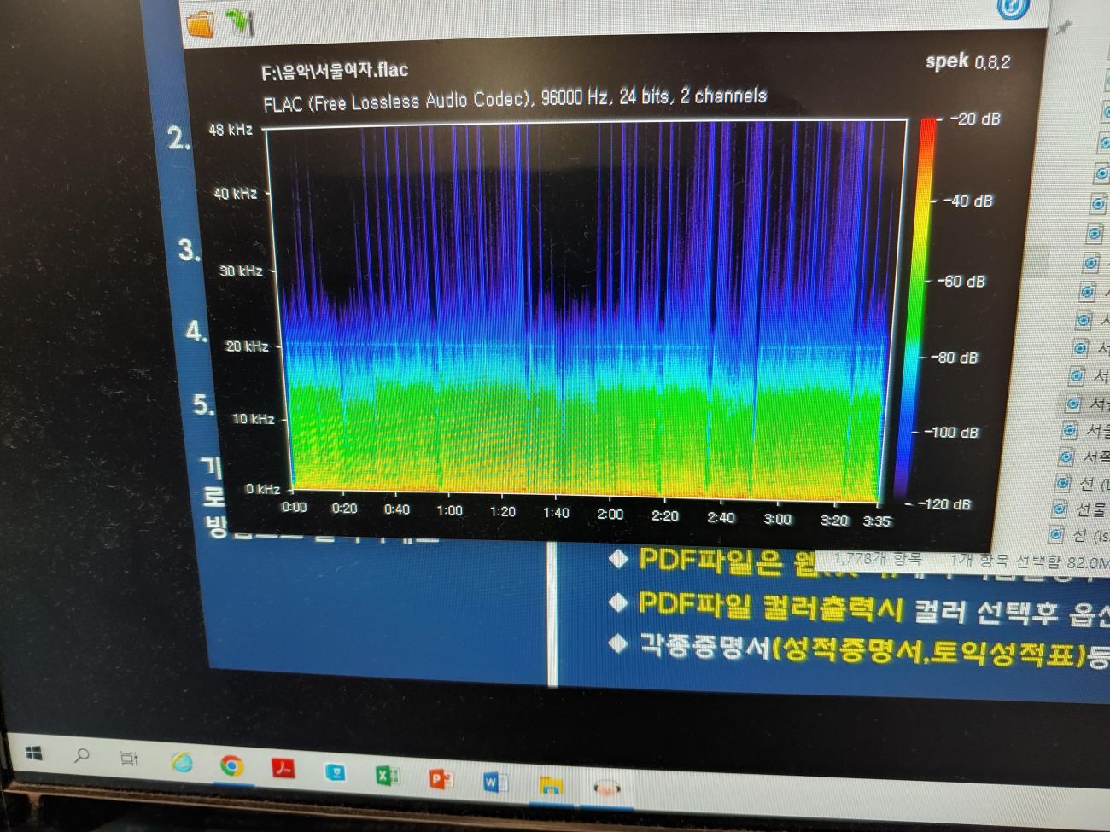Click the 10 kHz frequency axis label

(253, 419)
